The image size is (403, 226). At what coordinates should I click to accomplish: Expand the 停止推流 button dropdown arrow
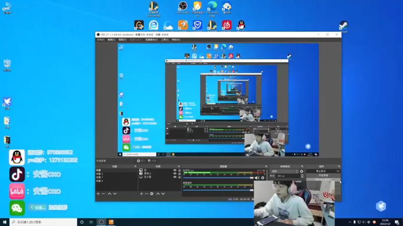(x=338, y=171)
